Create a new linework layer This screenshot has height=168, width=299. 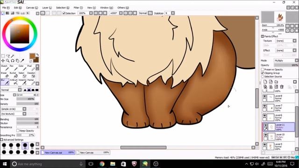click(x=271, y=82)
